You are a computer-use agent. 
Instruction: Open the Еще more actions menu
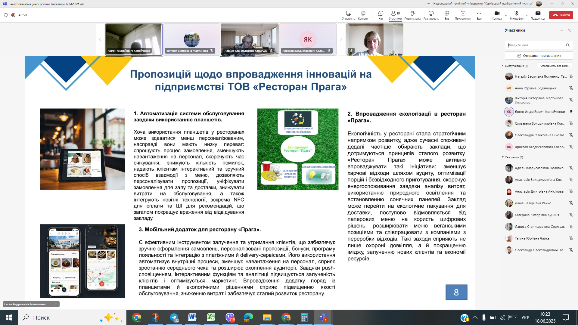tap(479, 15)
